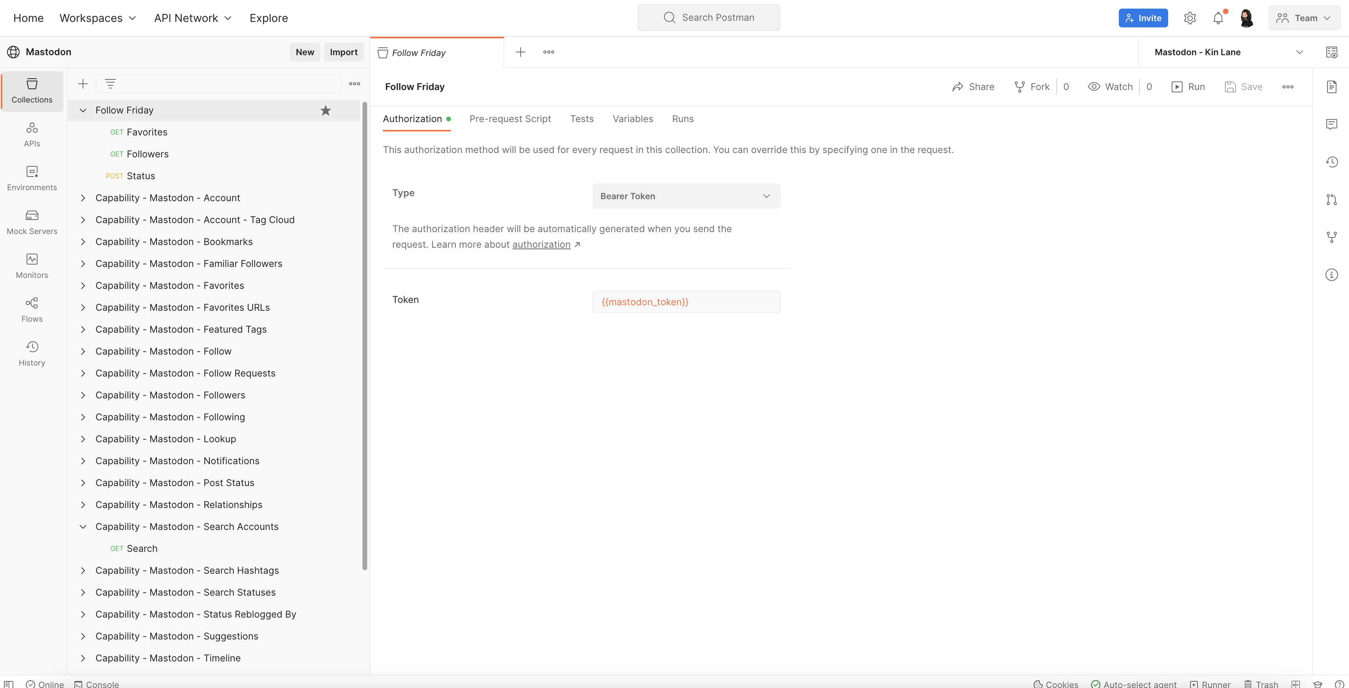1349x688 pixels.
Task: Switch to the Variables tab
Action: (x=633, y=119)
